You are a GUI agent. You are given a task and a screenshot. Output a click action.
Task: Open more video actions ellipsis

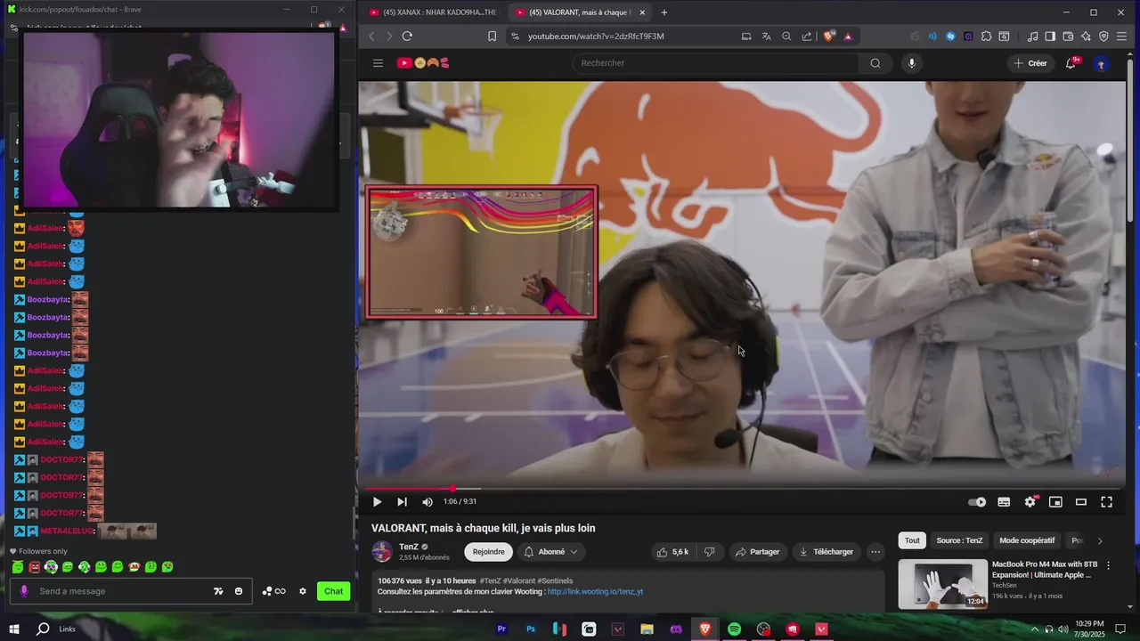(x=875, y=552)
